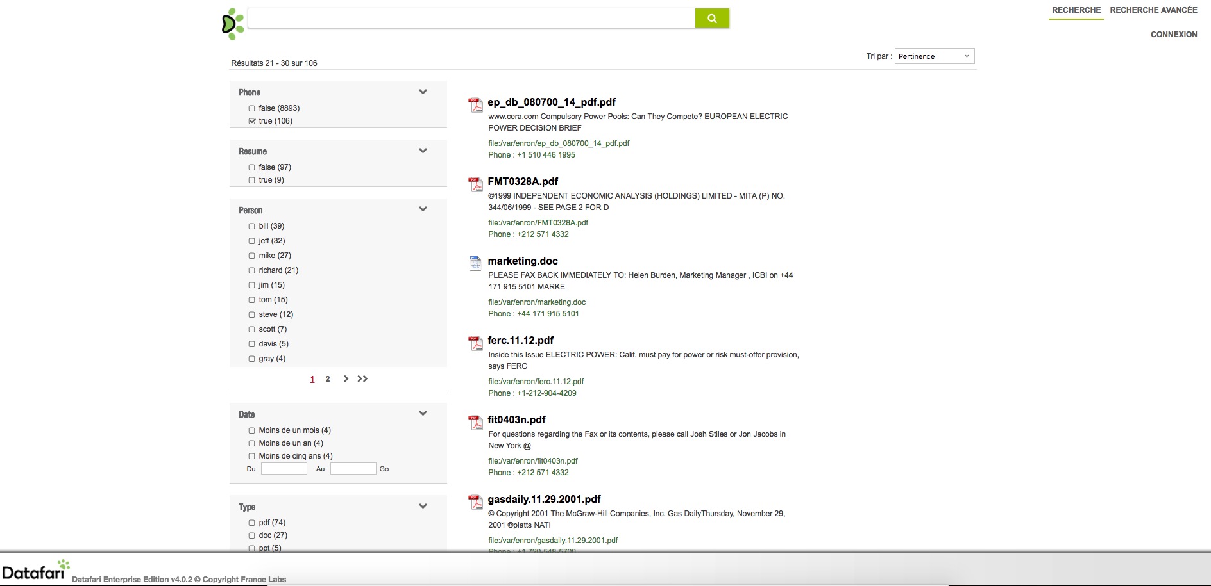Click the Go date range button
The width and height of the screenshot is (1211, 586).
coord(384,469)
